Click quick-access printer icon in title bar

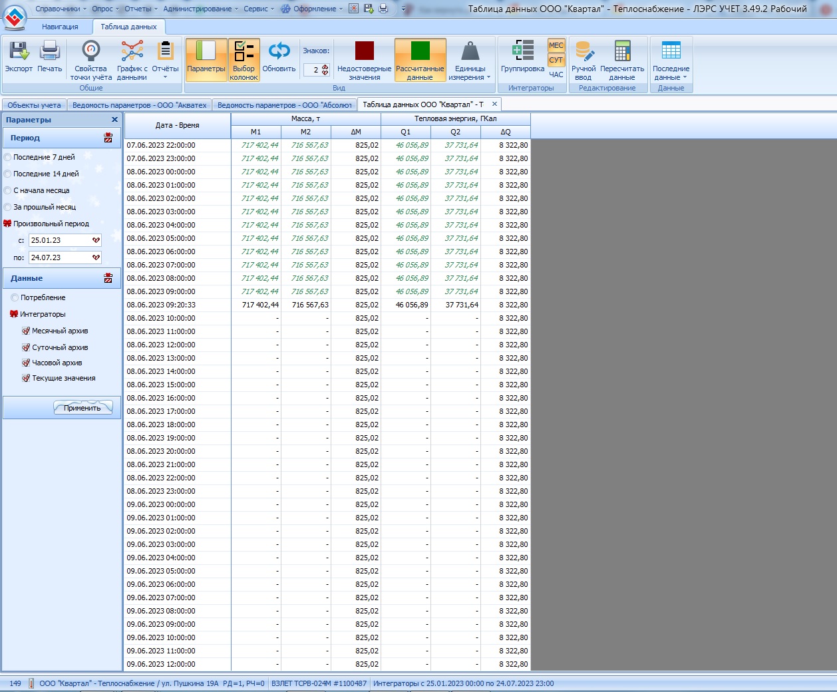click(383, 9)
